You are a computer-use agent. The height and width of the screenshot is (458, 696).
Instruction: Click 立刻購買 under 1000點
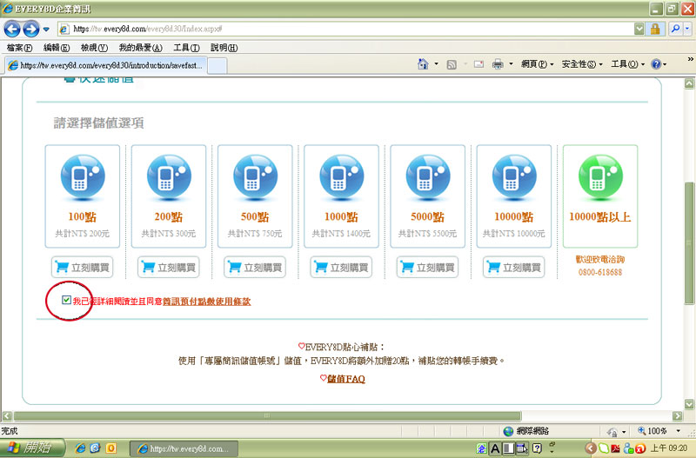[341, 268]
